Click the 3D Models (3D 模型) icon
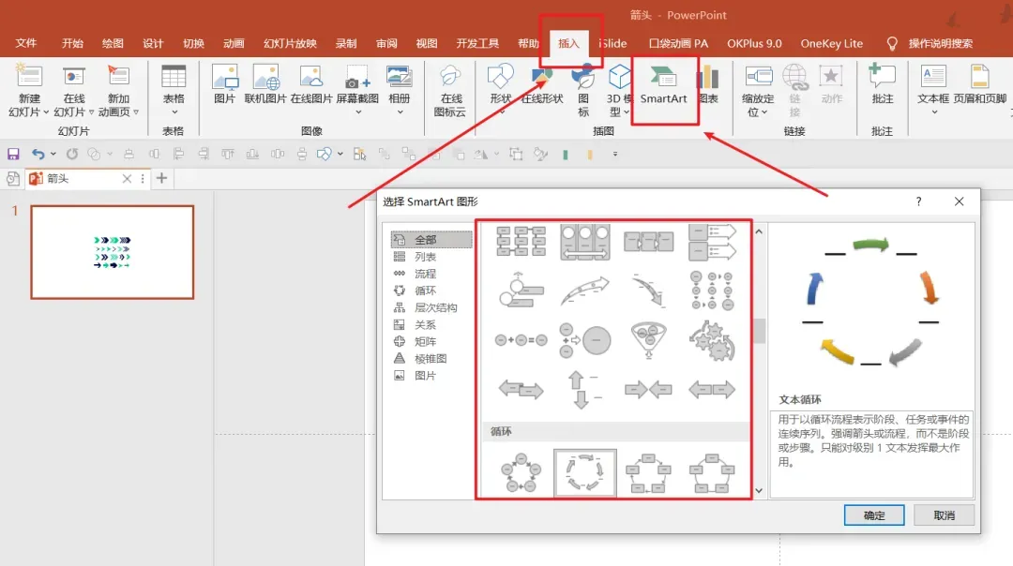Image resolution: width=1013 pixels, height=566 pixels. tap(619, 78)
